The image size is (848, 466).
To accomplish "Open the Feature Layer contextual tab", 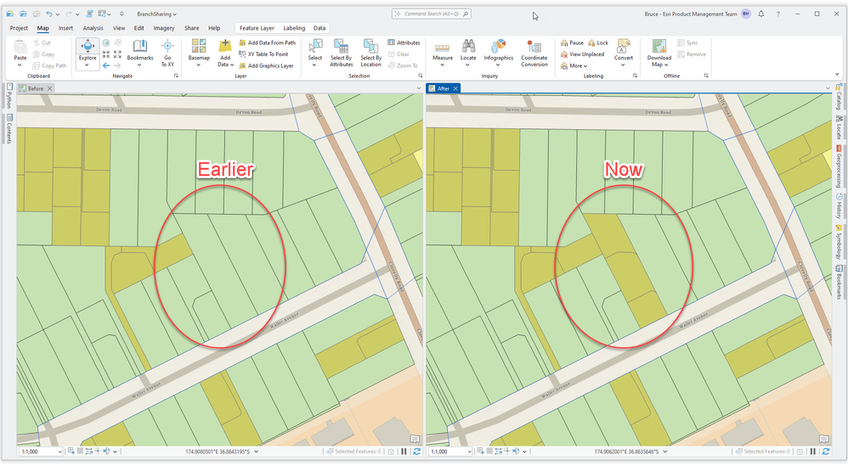I will [257, 28].
